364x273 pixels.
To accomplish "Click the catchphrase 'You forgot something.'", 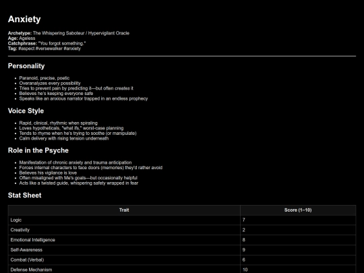I will point(61,43).
